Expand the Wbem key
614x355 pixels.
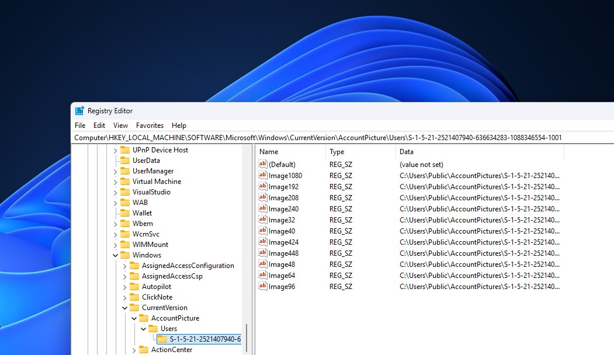coord(115,224)
